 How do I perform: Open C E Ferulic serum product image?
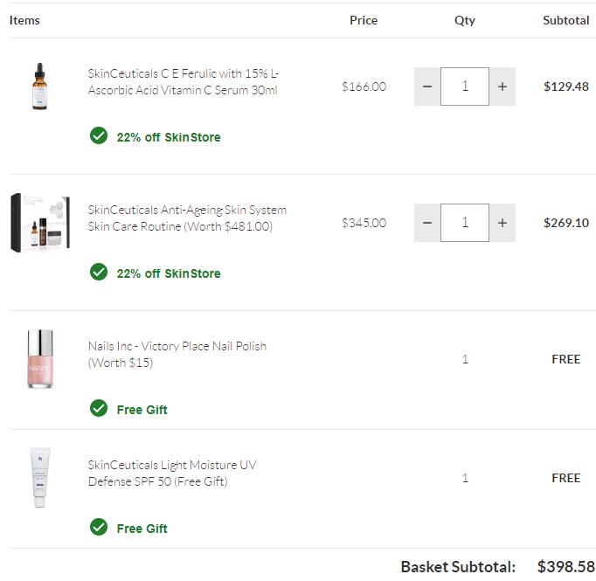click(40, 86)
